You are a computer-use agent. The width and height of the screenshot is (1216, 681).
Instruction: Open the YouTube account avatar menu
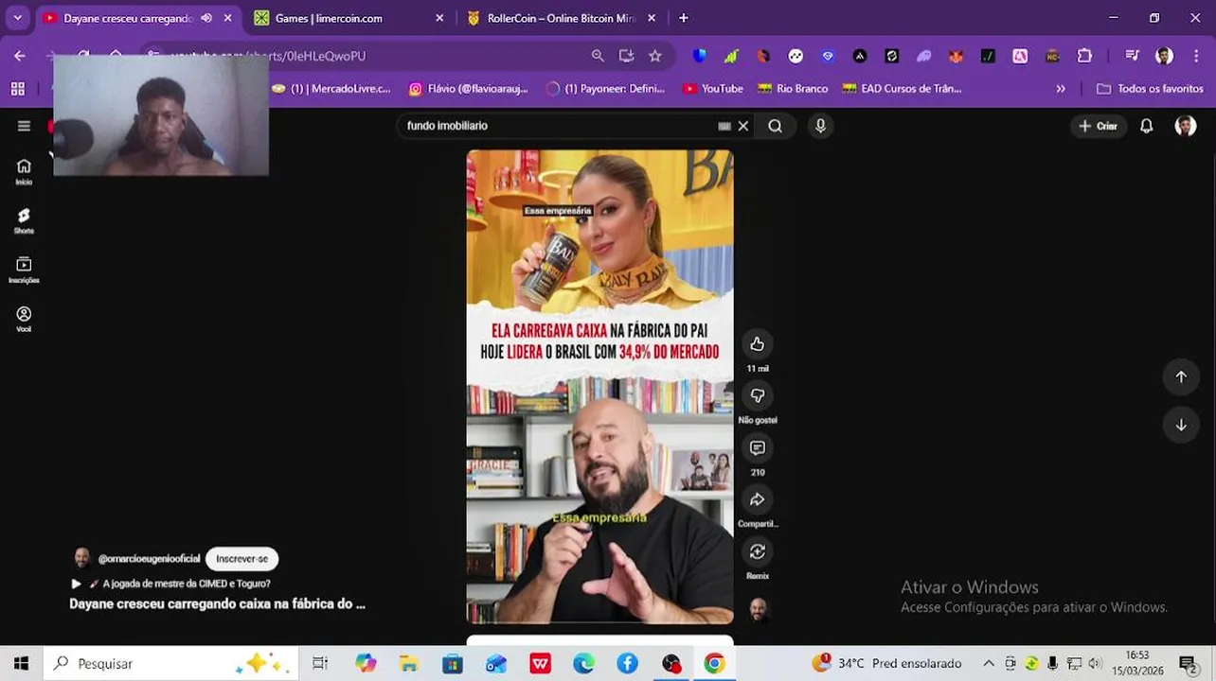click(1186, 126)
